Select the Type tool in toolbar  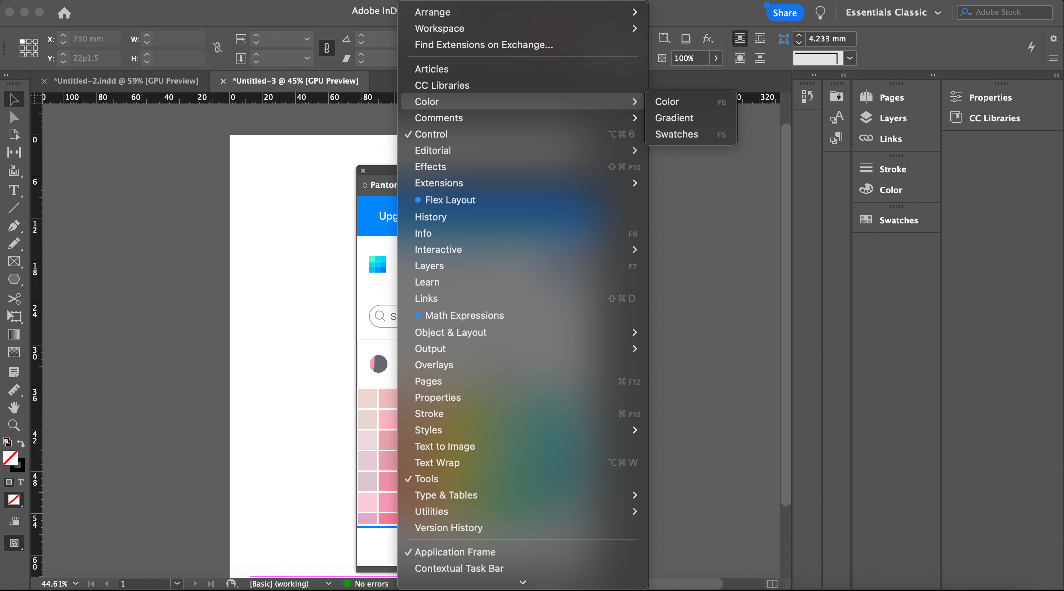tap(14, 190)
